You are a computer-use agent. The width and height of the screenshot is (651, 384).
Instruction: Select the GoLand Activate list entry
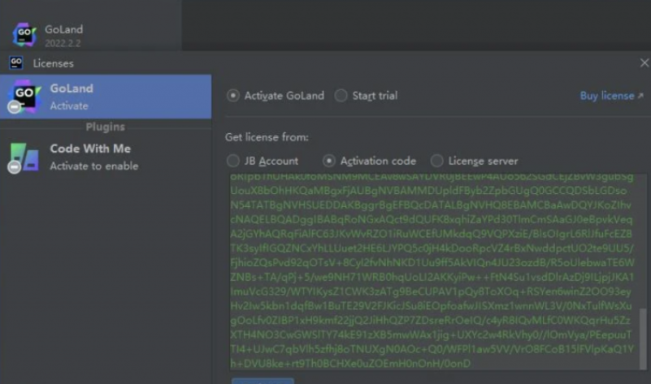tap(106, 97)
